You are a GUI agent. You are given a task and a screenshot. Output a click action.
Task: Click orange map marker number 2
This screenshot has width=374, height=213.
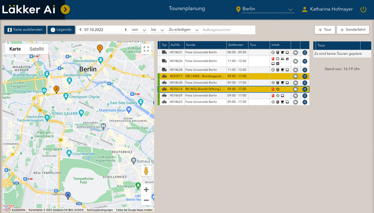coord(56,90)
